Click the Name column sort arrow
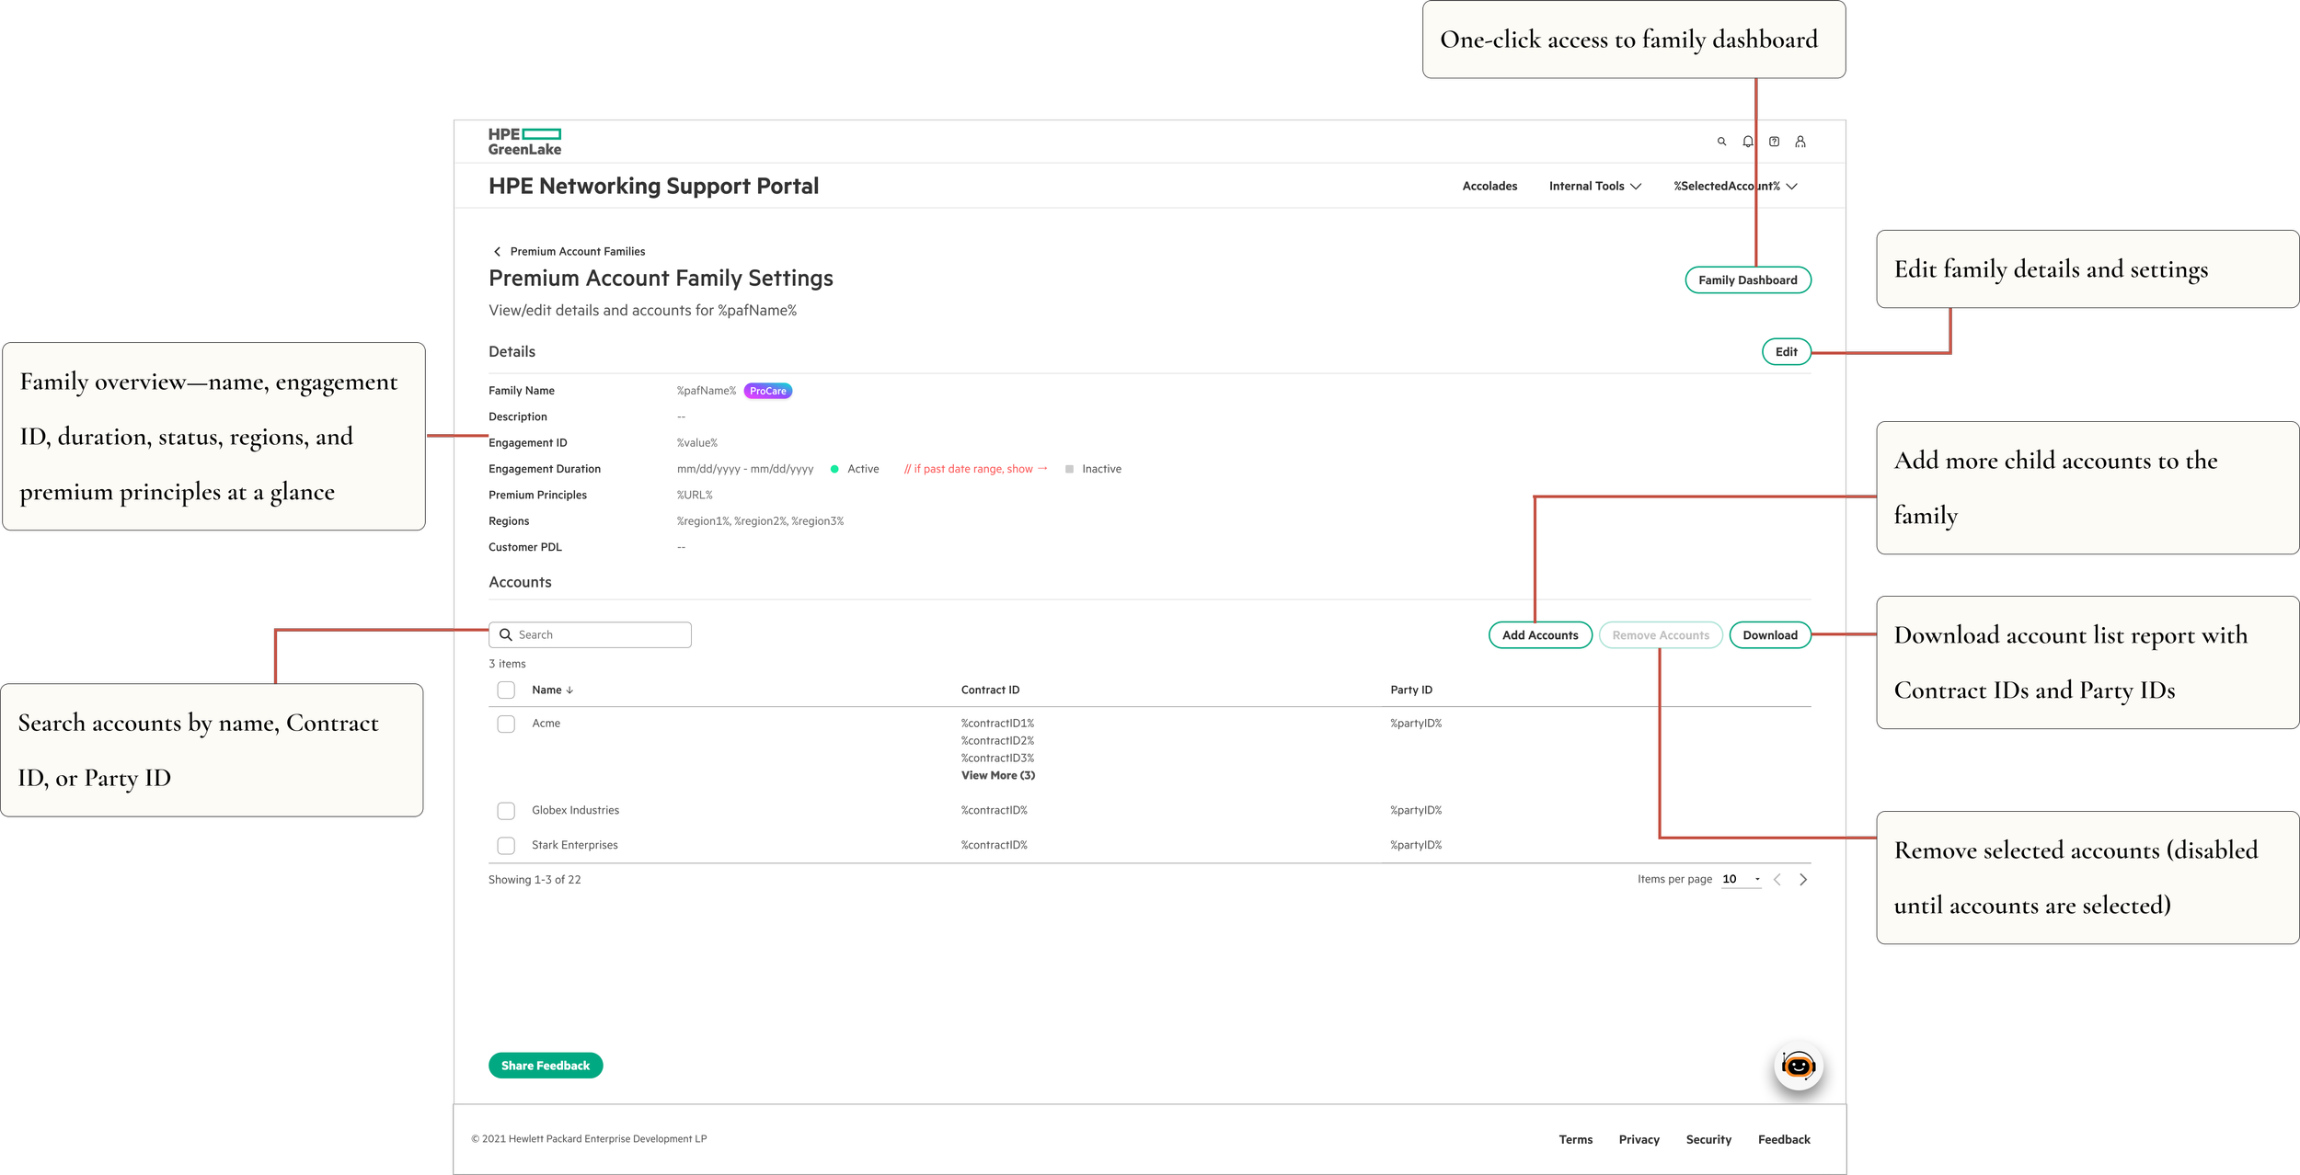Image resolution: width=2300 pixels, height=1175 pixels. click(x=569, y=690)
